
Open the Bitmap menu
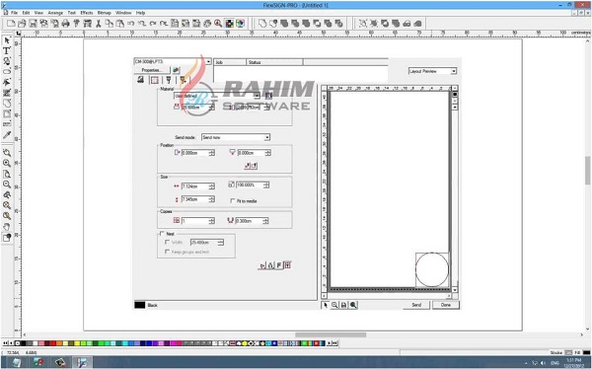click(x=105, y=13)
